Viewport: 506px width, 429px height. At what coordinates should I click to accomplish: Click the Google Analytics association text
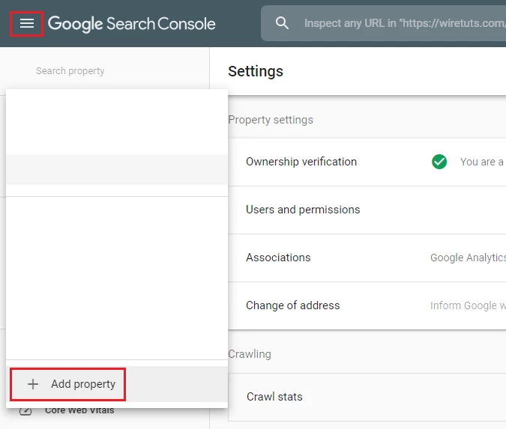click(468, 258)
